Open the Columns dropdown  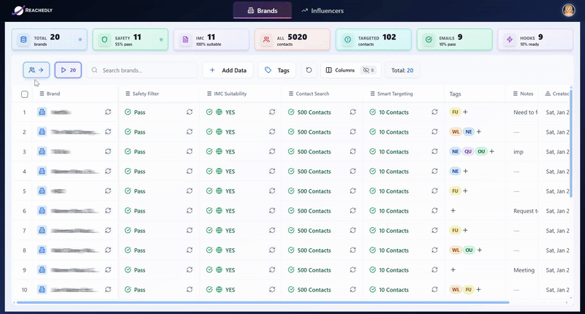point(340,70)
